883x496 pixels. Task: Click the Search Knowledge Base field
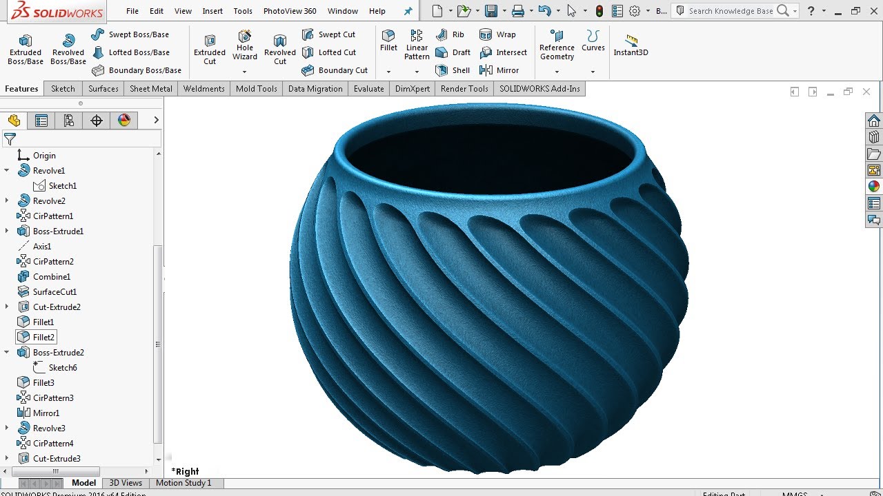coord(731,11)
